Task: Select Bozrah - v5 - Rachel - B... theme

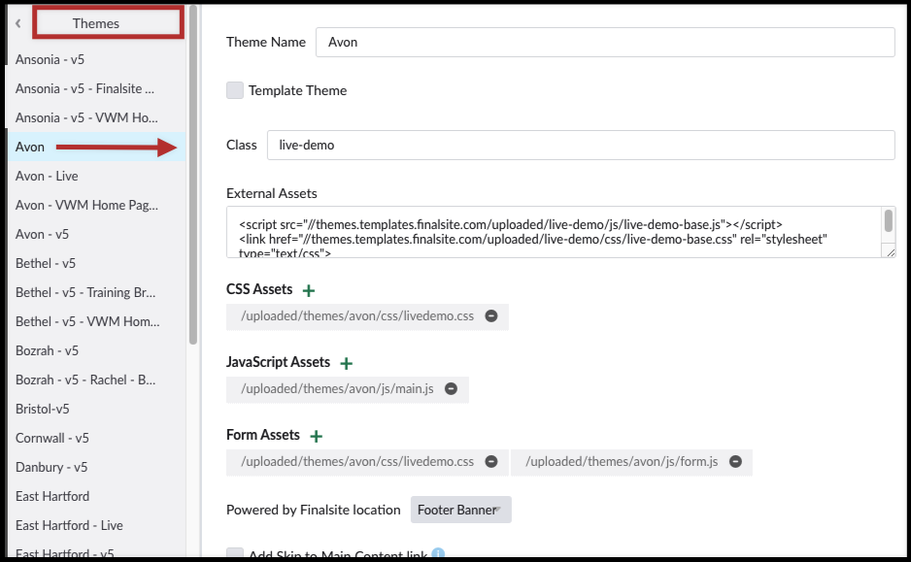Action: pyautogui.click(x=96, y=380)
